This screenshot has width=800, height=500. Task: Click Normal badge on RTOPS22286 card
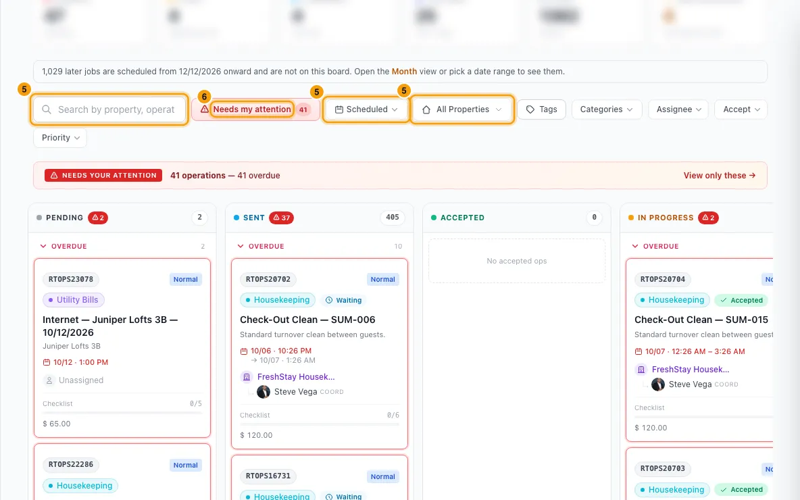185,466
